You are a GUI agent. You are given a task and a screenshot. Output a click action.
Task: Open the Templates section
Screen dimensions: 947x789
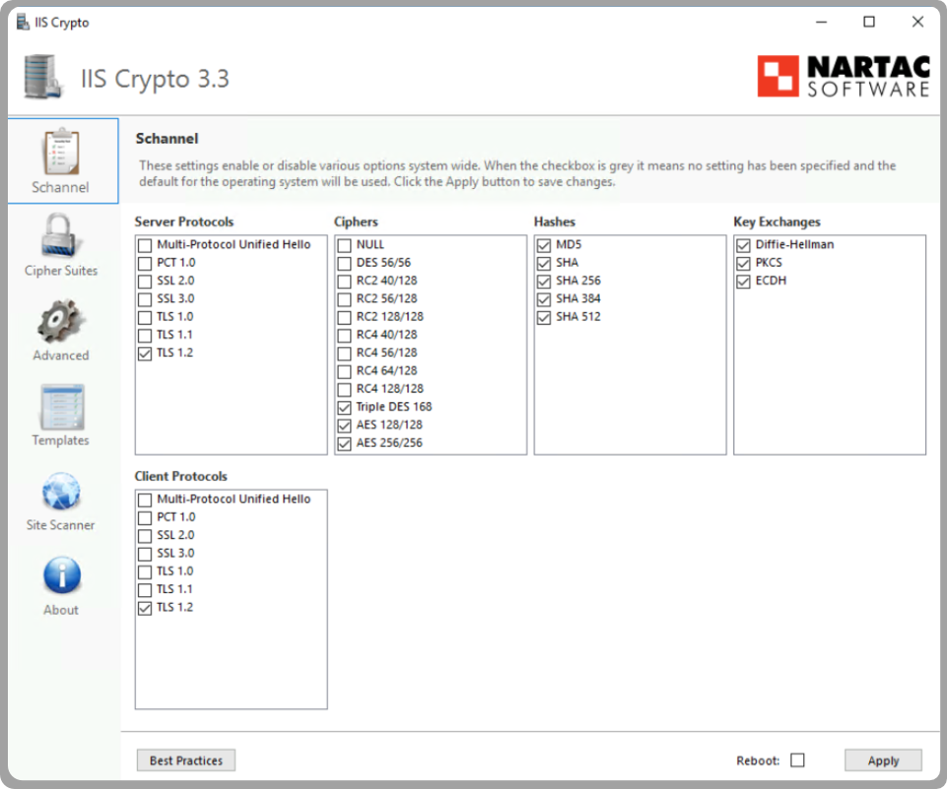point(60,416)
